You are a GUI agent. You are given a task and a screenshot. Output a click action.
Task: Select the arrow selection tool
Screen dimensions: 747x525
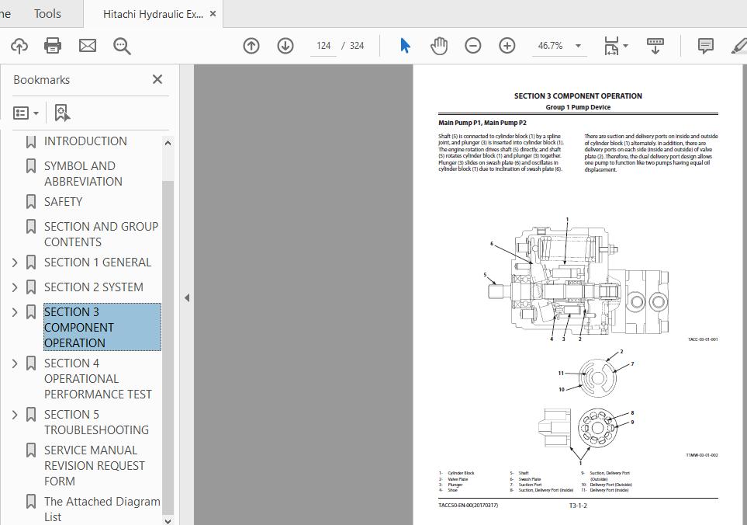click(405, 46)
